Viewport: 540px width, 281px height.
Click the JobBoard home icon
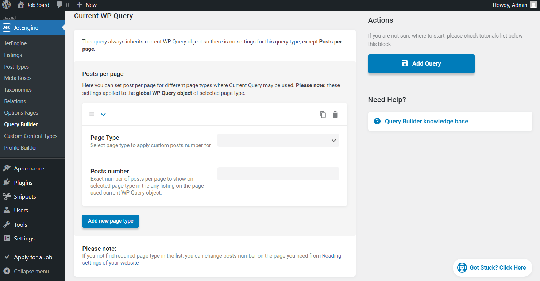(x=21, y=5)
